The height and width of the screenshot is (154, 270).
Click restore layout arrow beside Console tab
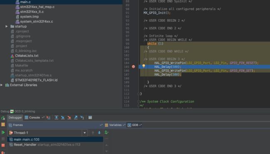coord(43,118)
